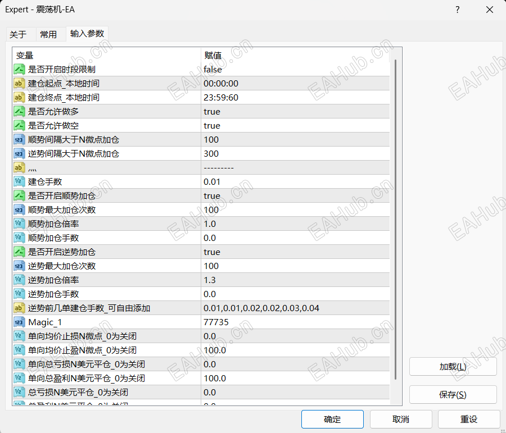
Task: Click the string icon beside 逆势前几单建仓手数_可自由添加
Action: (x=19, y=308)
